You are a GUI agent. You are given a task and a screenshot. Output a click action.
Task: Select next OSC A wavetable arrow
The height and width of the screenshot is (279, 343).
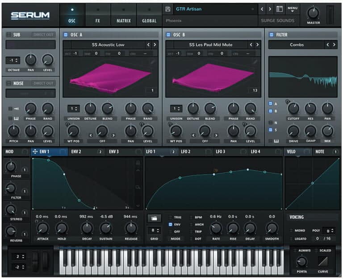(155, 45)
